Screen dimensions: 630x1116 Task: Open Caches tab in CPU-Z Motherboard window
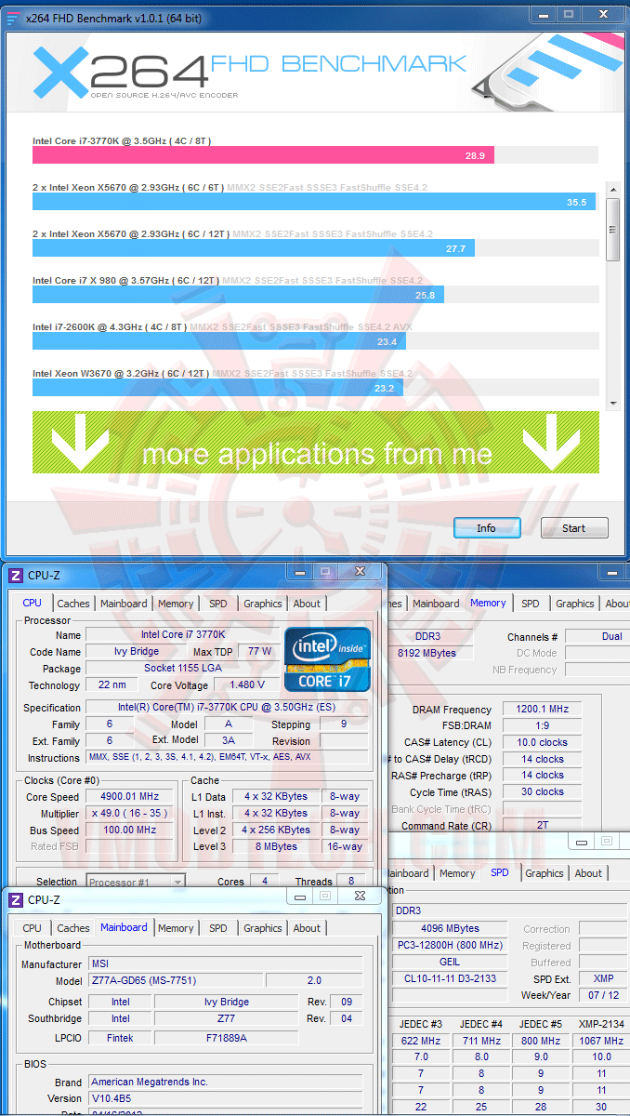(73, 928)
